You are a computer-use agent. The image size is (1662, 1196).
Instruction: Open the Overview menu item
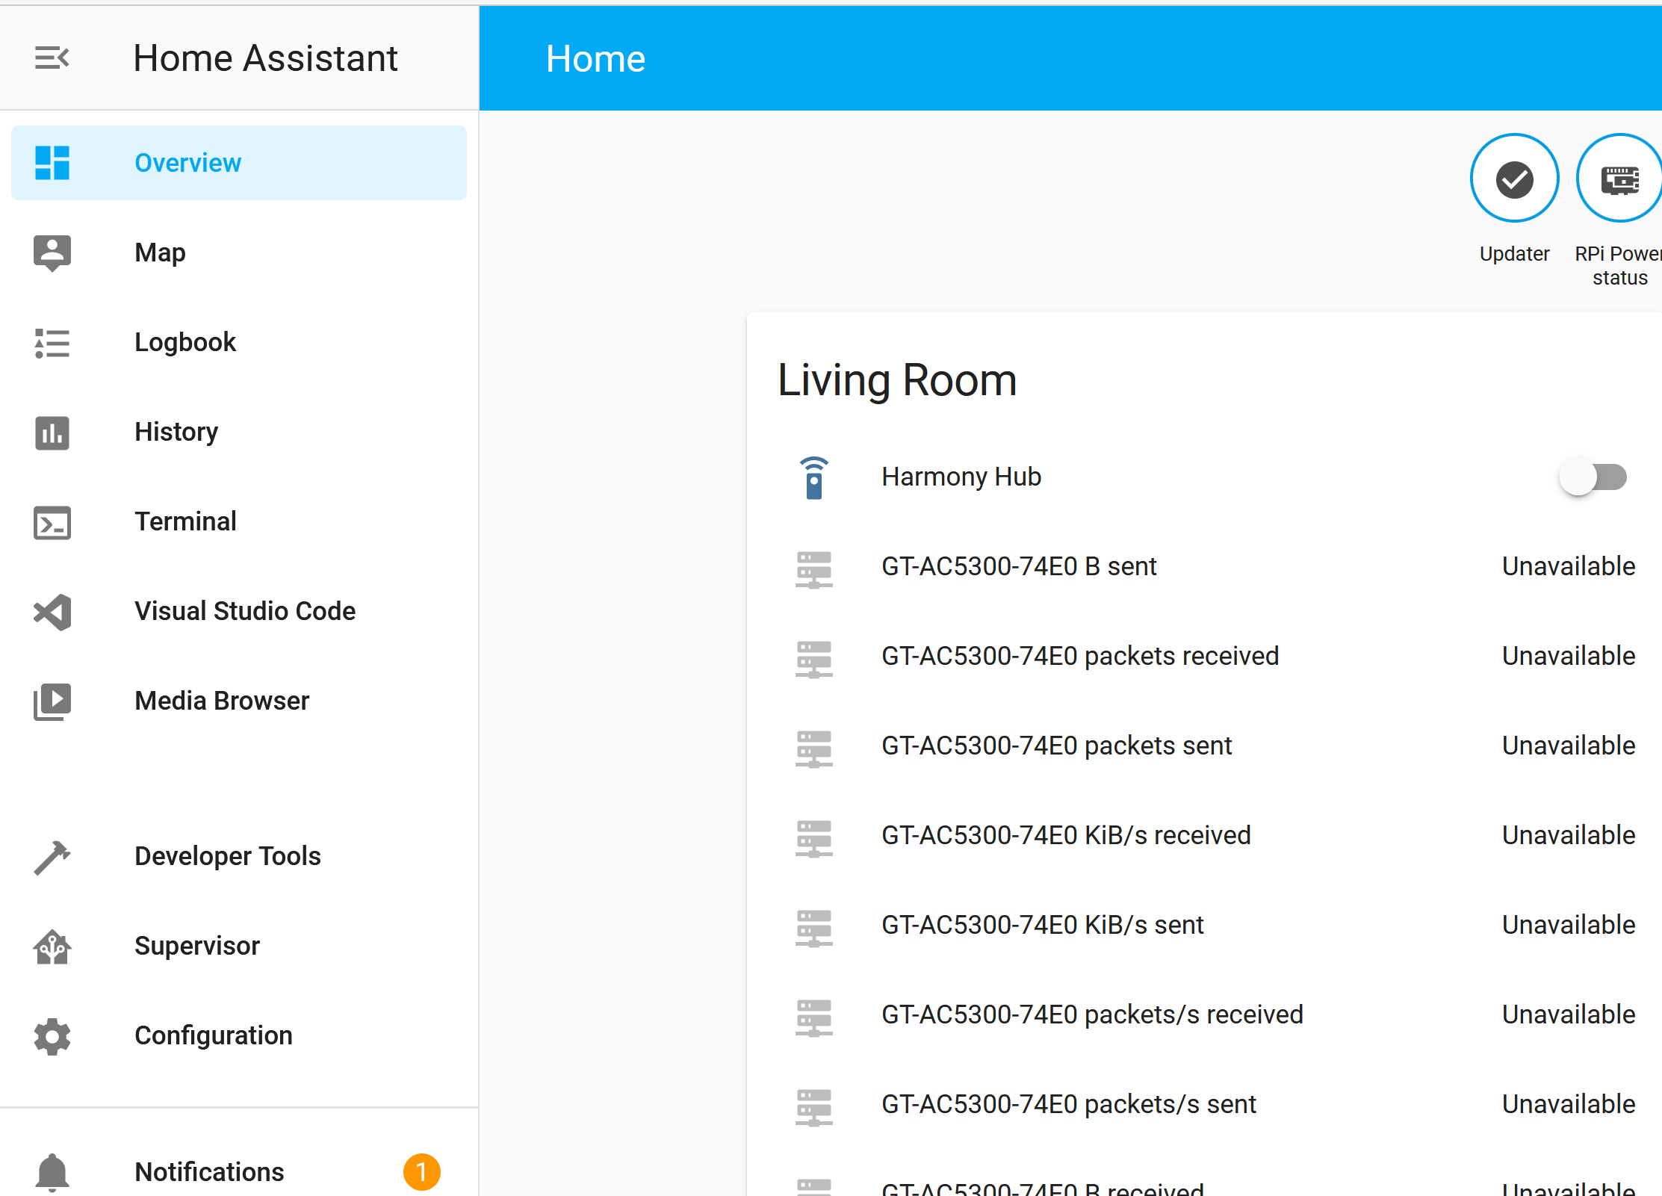point(239,163)
